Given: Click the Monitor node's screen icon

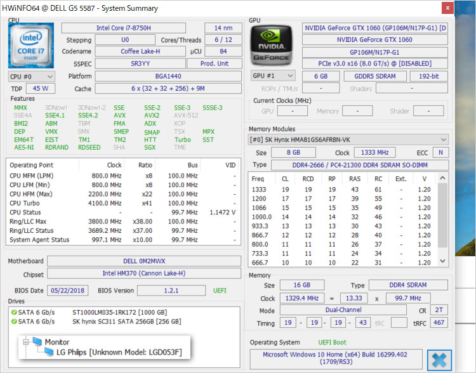Looking at the screenshot, I should pos(37,342).
